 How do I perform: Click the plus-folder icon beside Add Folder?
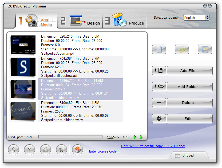point(159,86)
